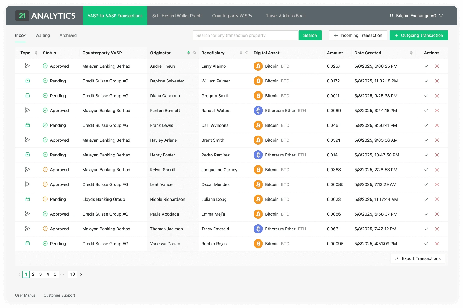Sort the table by Date Created

click(x=411, y=53)
